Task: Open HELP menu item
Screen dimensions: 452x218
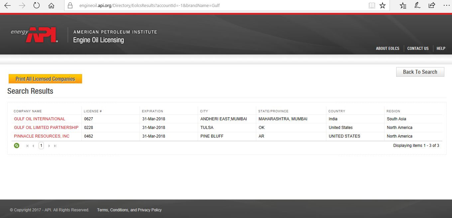Action: tap(441, 49)
